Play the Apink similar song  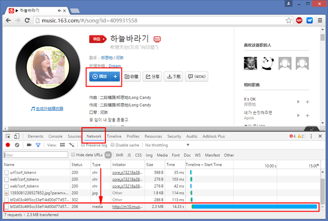point(298,115)
